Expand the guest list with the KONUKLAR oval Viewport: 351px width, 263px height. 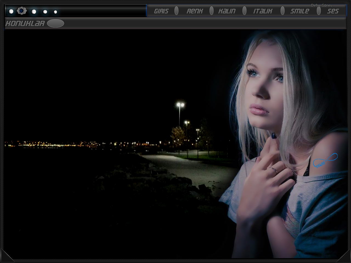(x=55, y=24)
